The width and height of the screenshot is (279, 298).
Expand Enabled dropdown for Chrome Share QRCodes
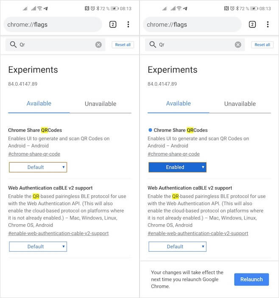[x=178, y=167]
